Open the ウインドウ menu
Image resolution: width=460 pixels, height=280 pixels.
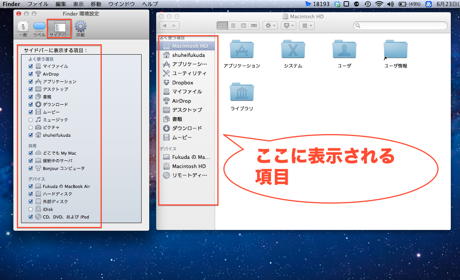(122, 4)
